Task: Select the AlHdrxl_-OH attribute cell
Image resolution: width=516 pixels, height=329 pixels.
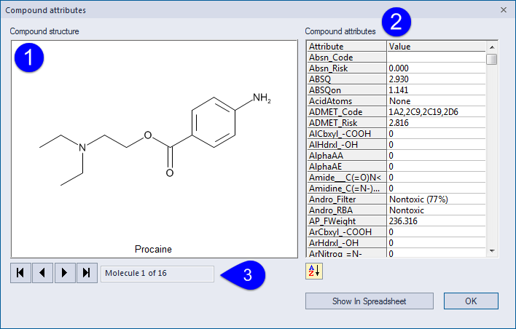Action: (347, 144)
